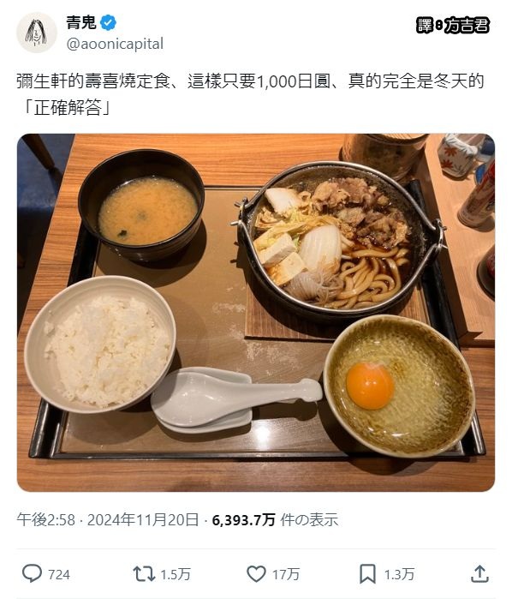Image resolution: width=512 pixels, height=599 pixels.
Task: Open the 青鬼 profile avatar
Action: [x=37, y=33]
